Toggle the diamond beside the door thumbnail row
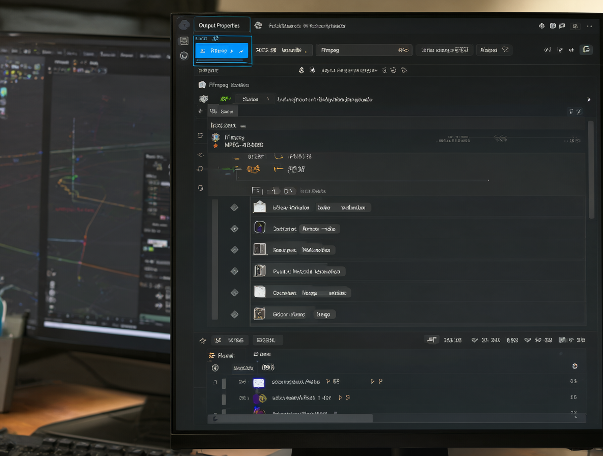The image size is (603, 456). click(234, 250)
